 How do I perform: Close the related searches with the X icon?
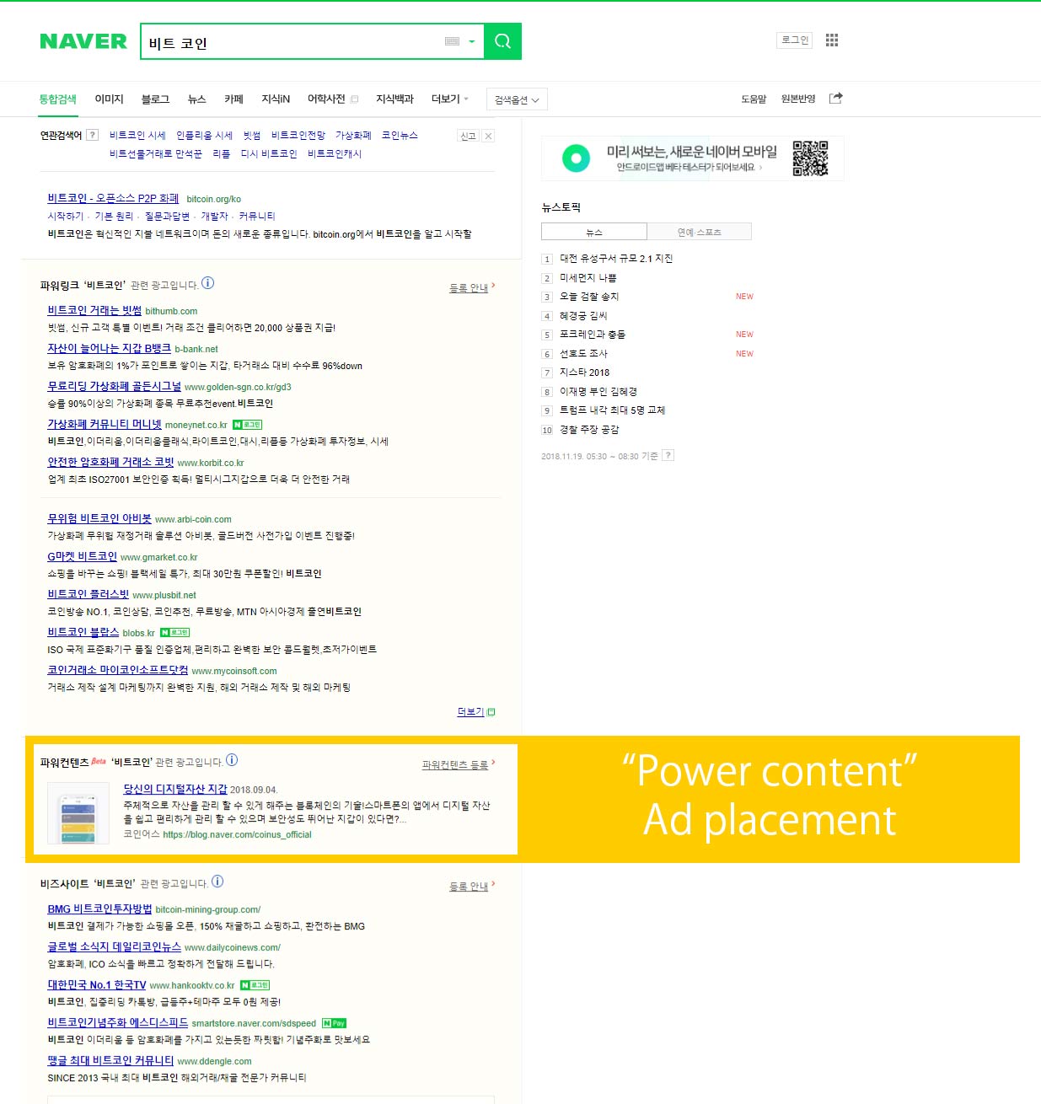tap(488, 136)
